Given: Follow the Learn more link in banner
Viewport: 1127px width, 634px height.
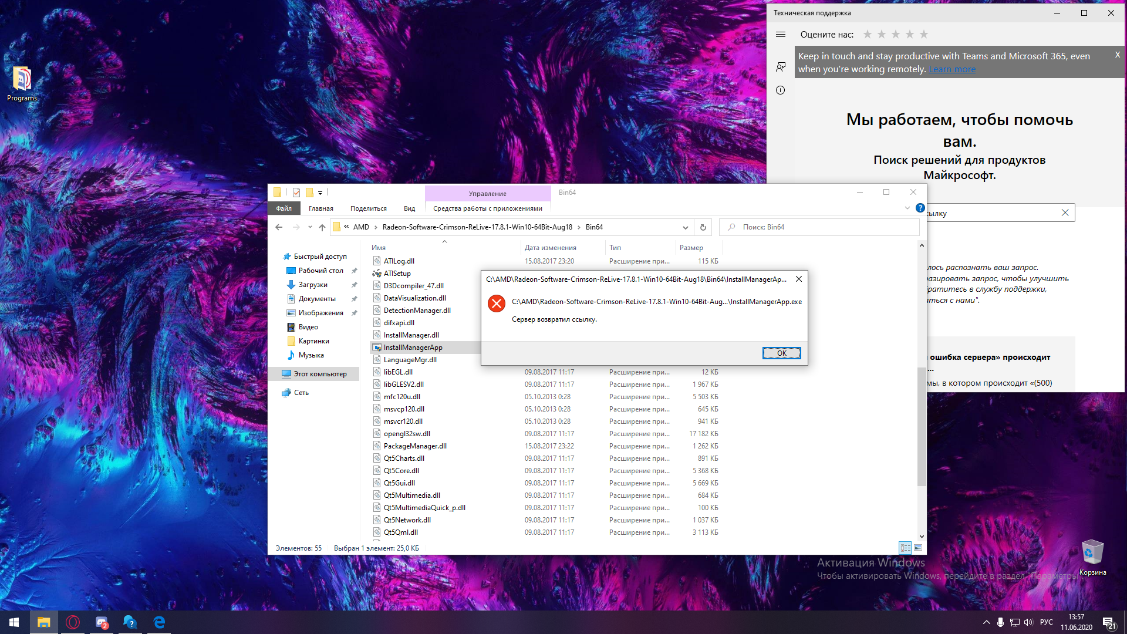Looking at the screenshot, I should click(951, 69).
